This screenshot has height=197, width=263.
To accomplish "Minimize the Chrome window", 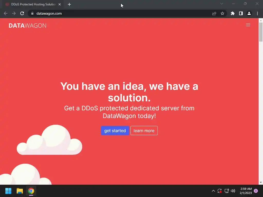I will (233, 4).
